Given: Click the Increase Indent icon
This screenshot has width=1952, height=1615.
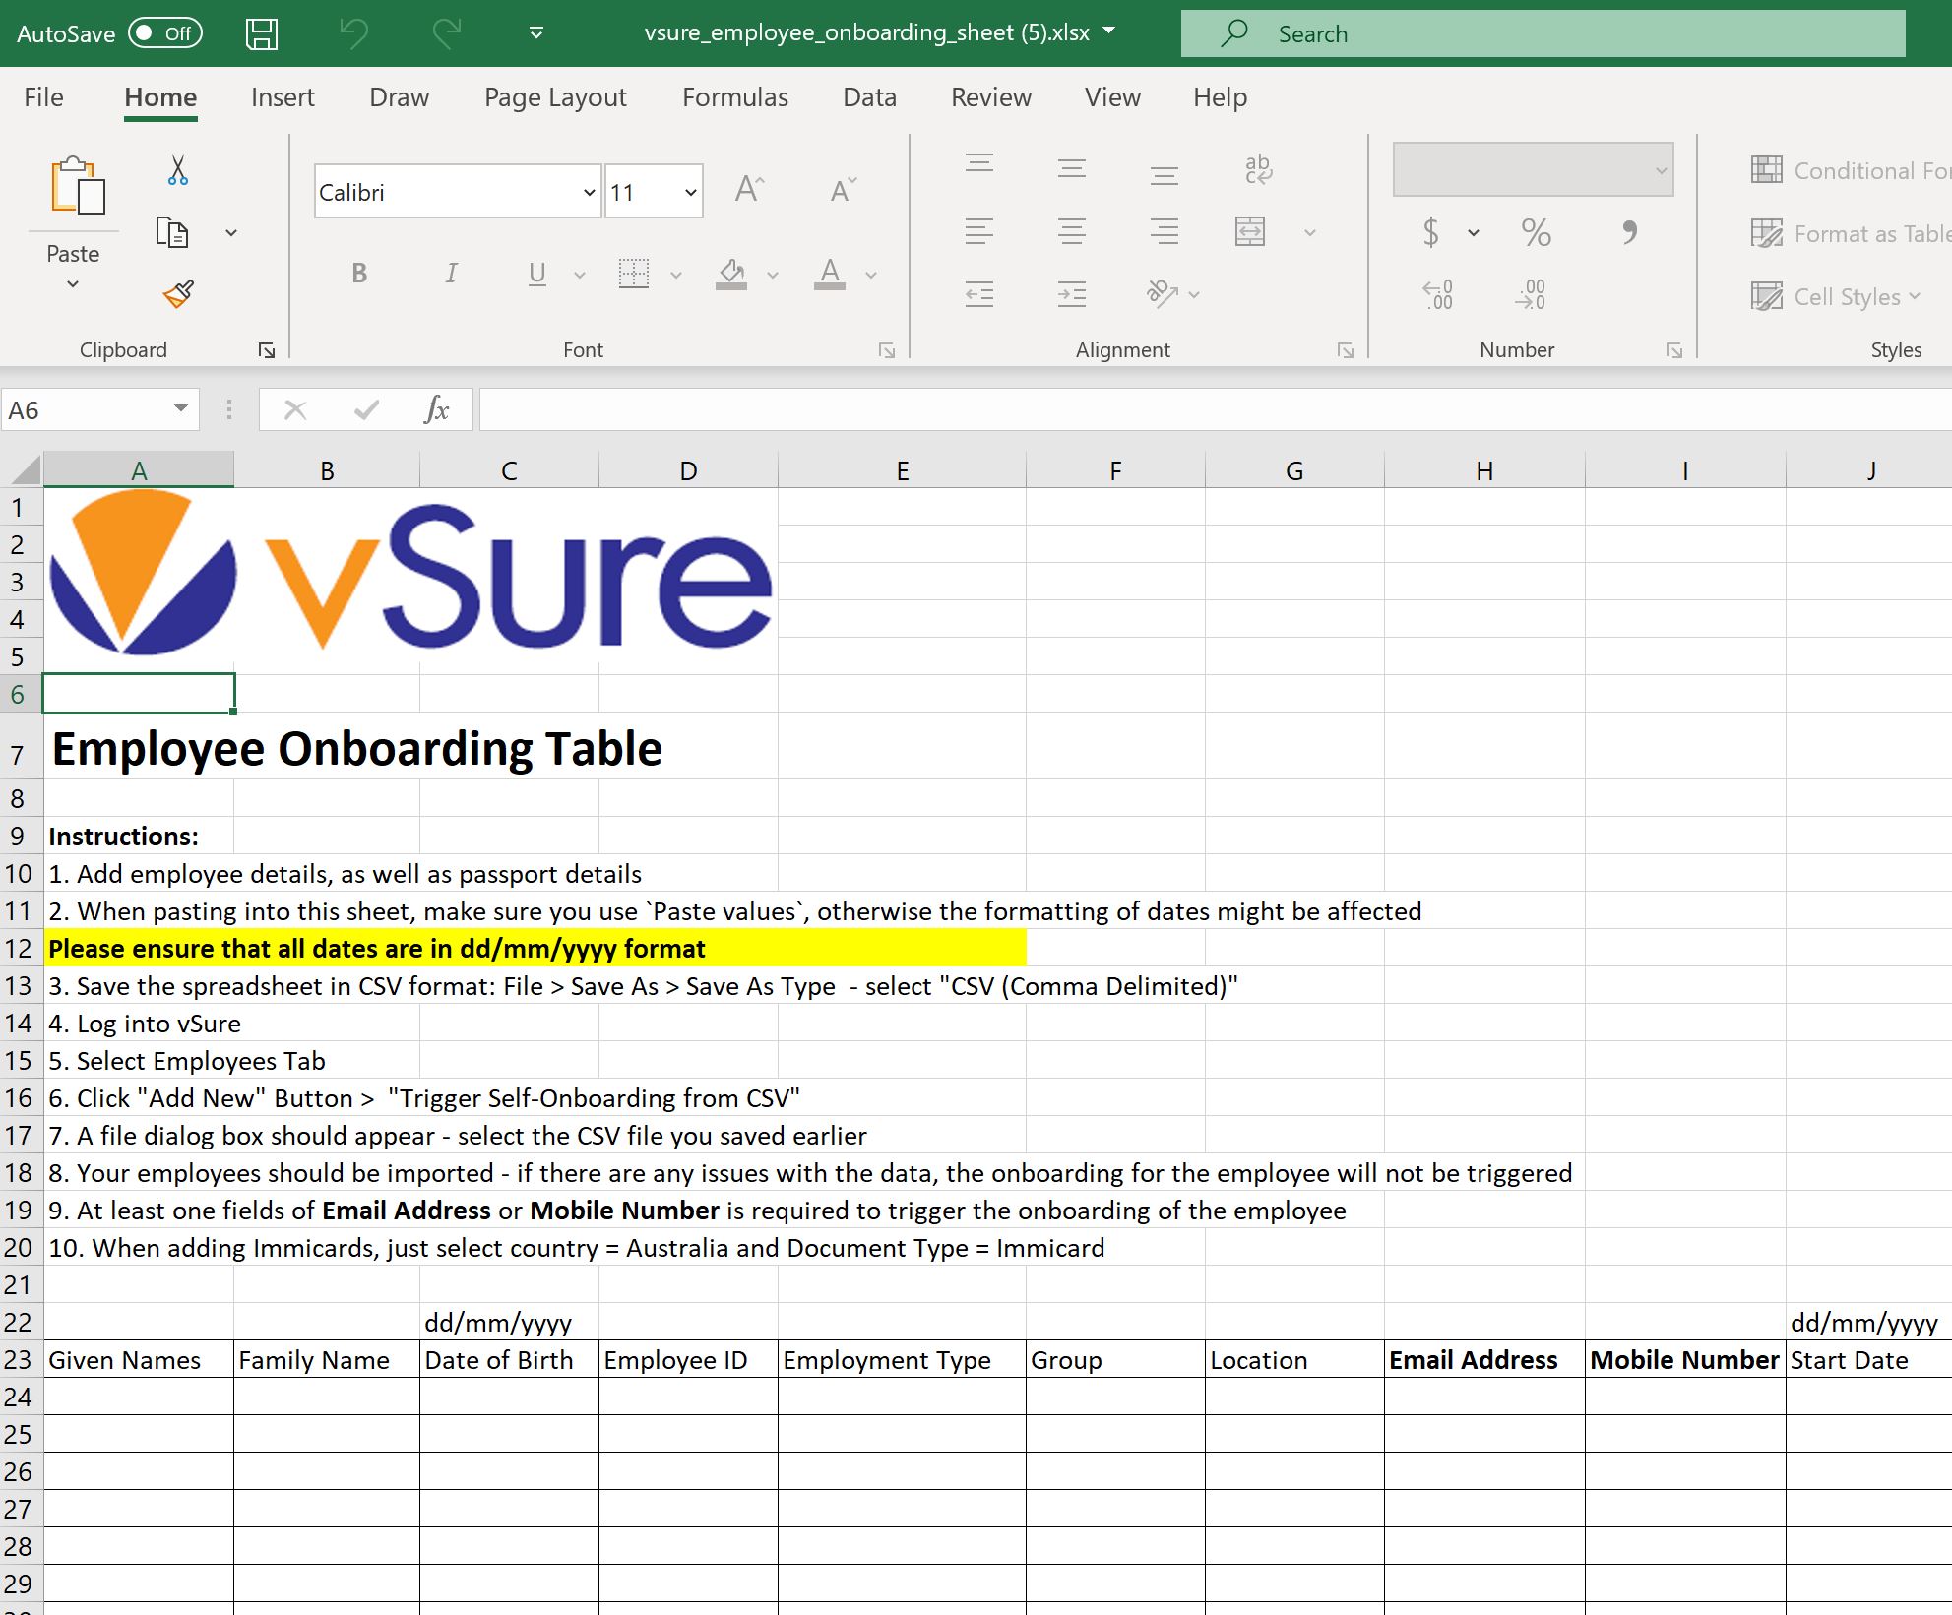Looking at the screenshot, I should [x=1071, y=294].
